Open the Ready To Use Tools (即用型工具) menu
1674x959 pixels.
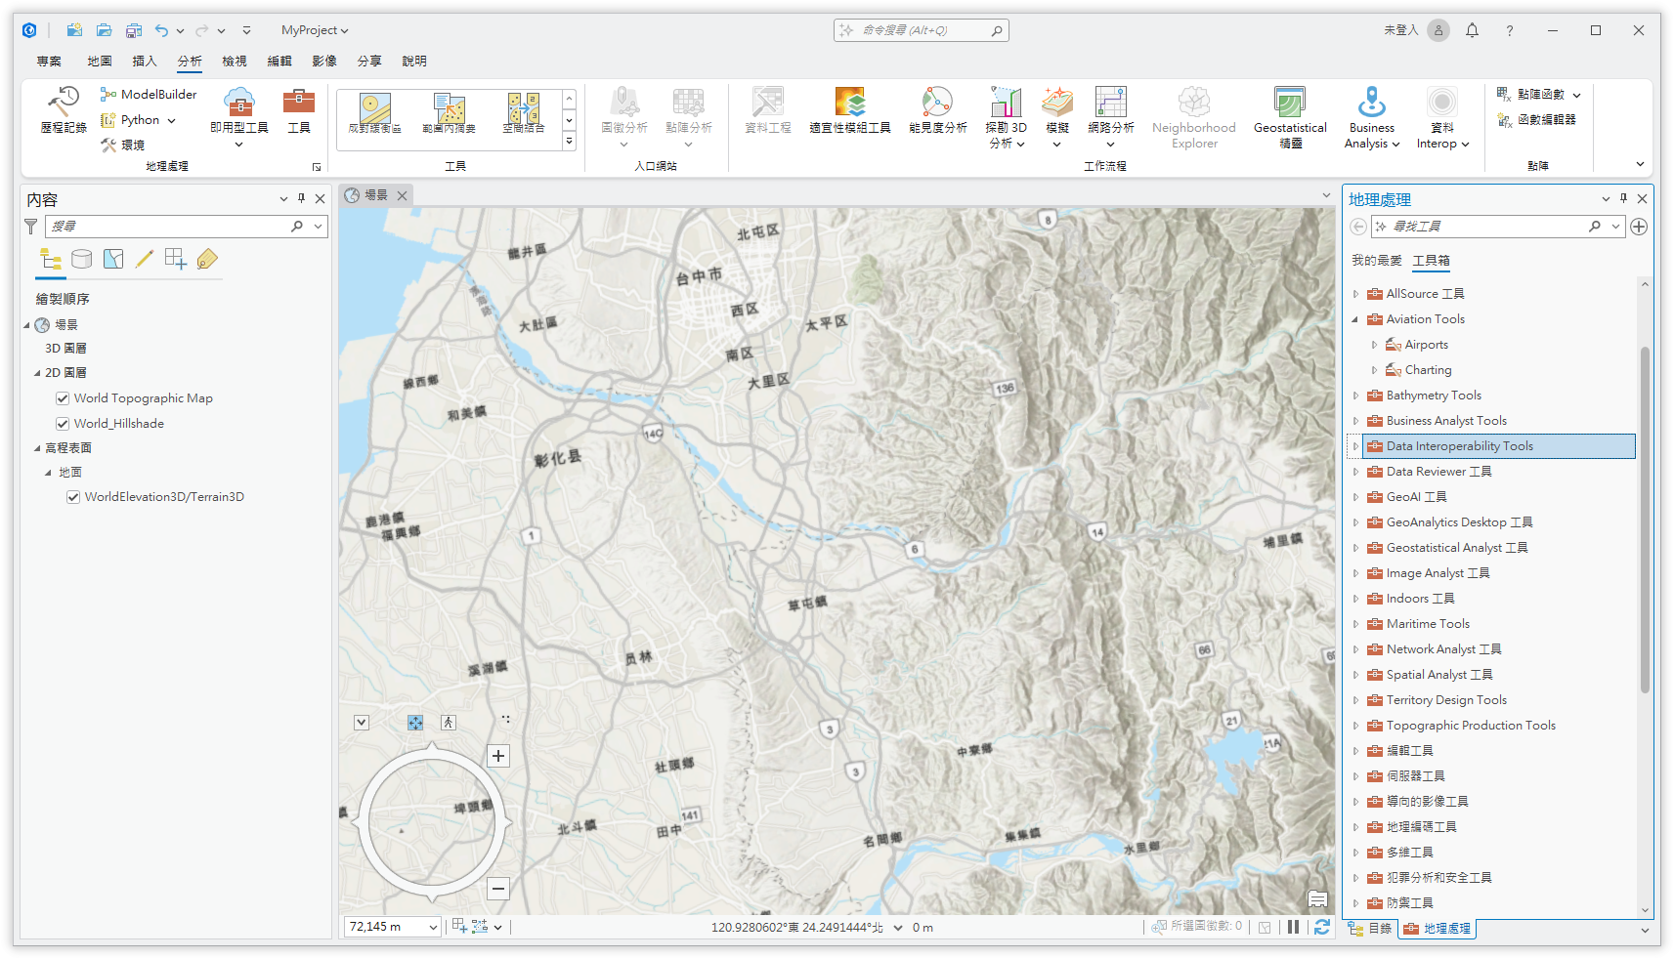[239, 116]
